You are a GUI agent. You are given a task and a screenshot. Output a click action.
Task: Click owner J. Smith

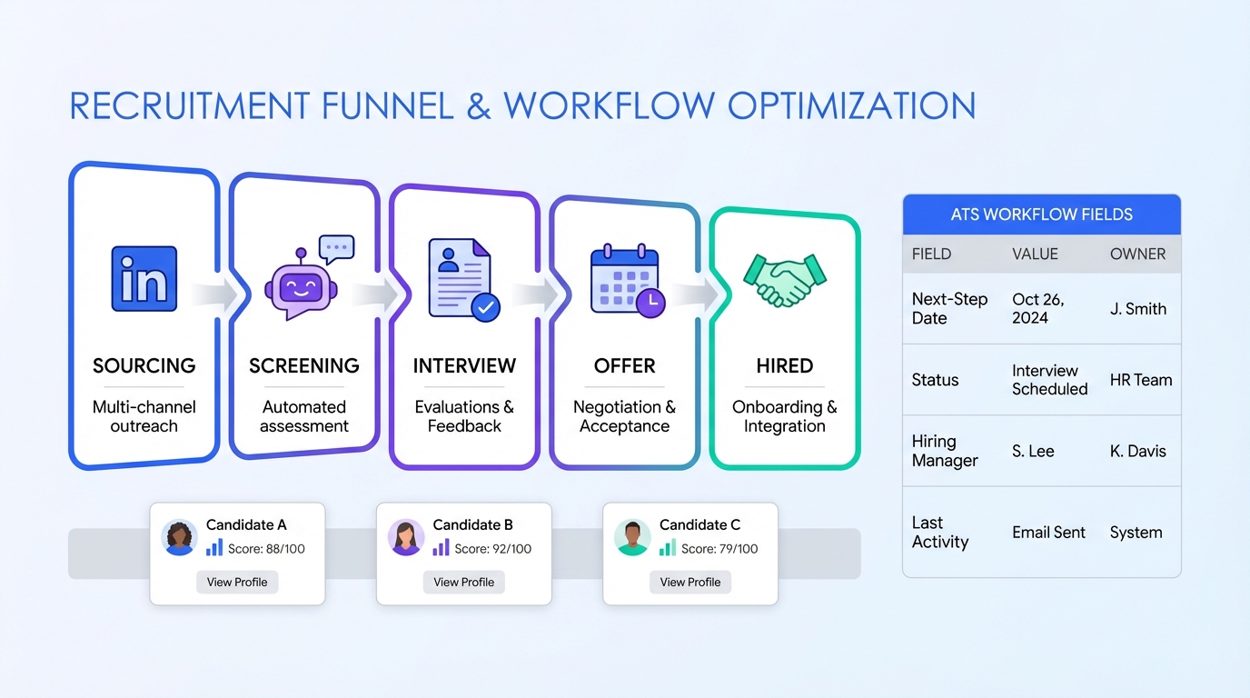point(1138,309)
